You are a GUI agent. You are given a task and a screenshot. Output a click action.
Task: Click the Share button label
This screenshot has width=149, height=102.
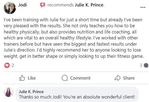coord(129,78)
